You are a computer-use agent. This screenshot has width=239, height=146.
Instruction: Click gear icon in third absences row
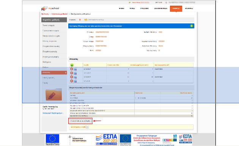pos(71,77)
